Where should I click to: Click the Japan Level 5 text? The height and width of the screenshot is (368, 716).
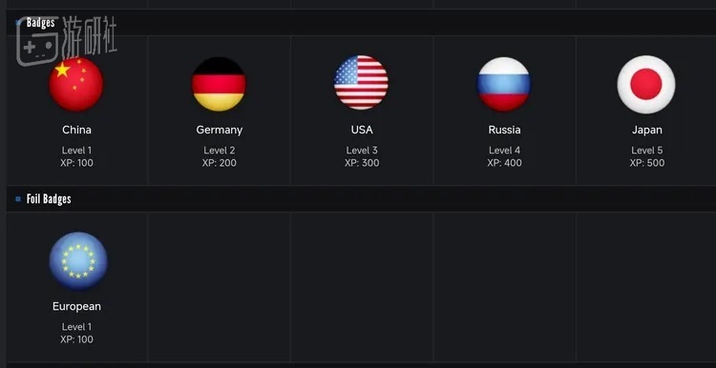[x=646, y=150]
